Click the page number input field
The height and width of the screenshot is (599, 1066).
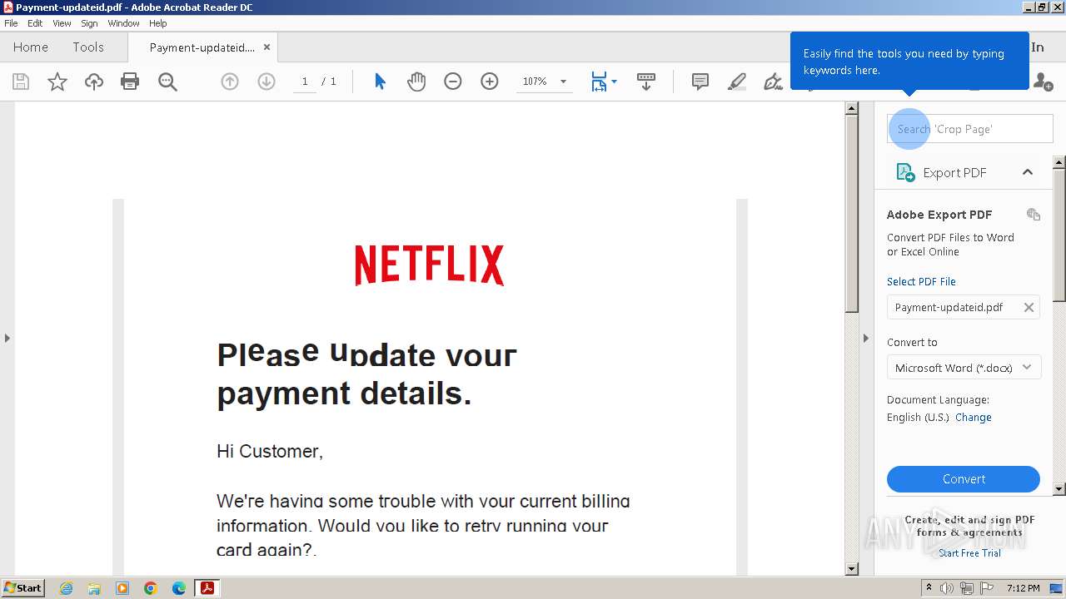(x=305, y=82)
